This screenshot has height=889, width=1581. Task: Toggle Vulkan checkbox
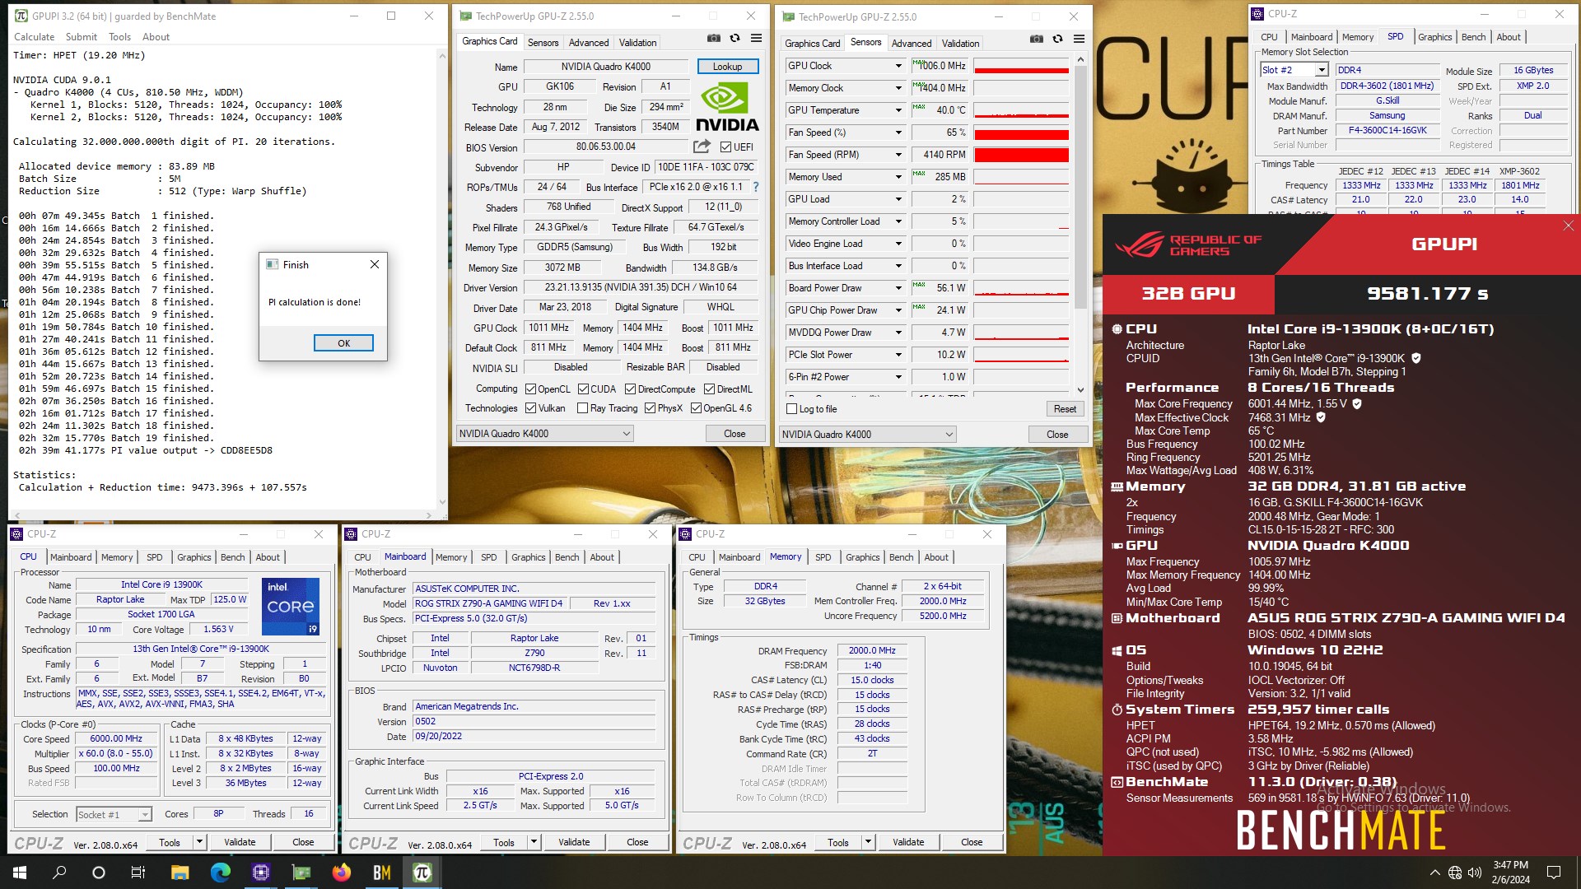point(531,408)
